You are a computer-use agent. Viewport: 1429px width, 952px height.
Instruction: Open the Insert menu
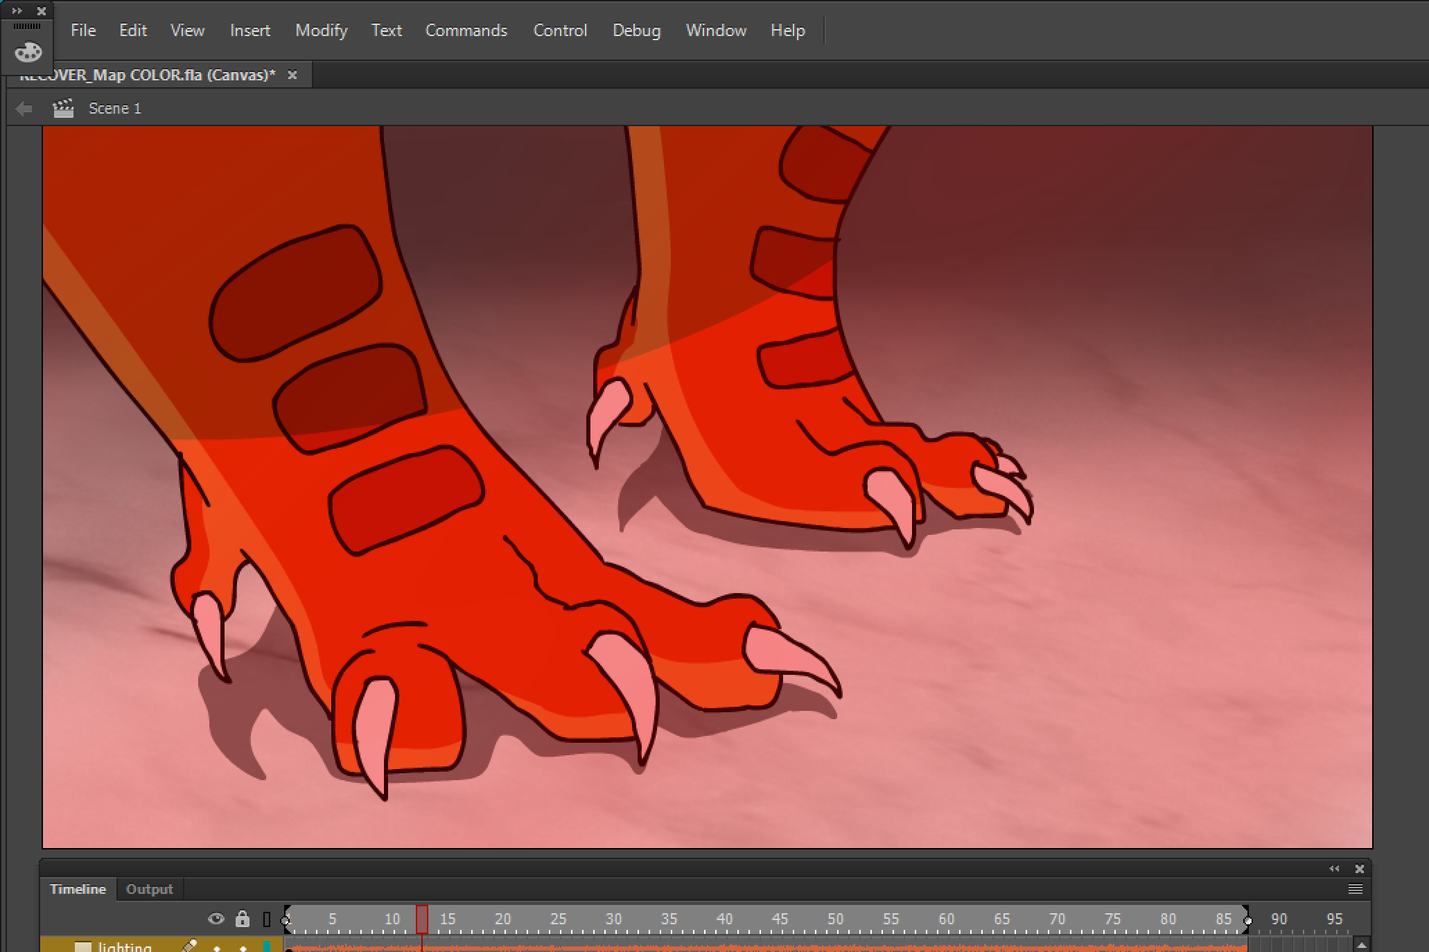point(250,30)
